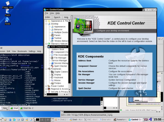This screenshot has height=122, width=164.
Task: Switch to virtual desktop 3 in pager
Action: [x=48, y=120]
